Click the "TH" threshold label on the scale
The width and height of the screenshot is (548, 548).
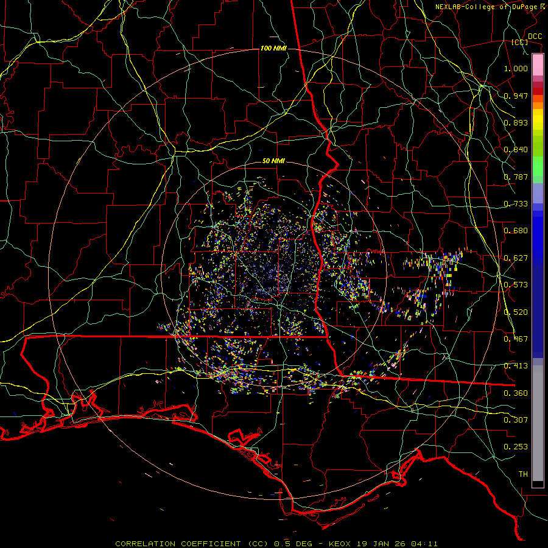click(523, 474)
